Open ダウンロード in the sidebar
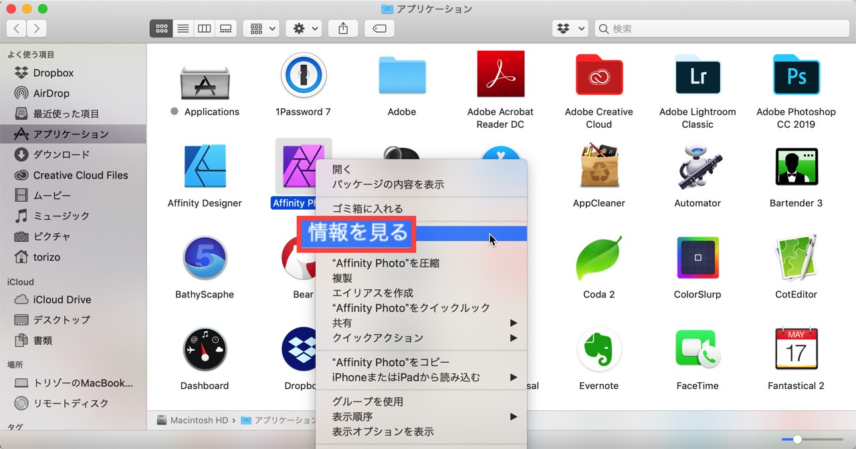This screenshot has height=449, width=856. [73, 154]
